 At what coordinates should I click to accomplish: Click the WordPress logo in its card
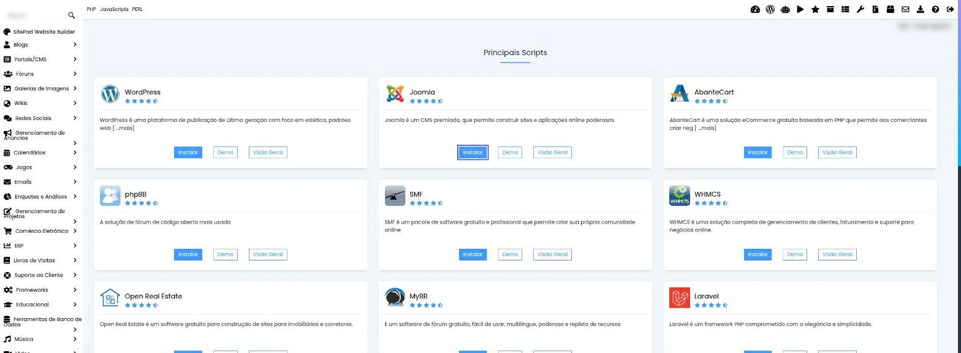110,94
